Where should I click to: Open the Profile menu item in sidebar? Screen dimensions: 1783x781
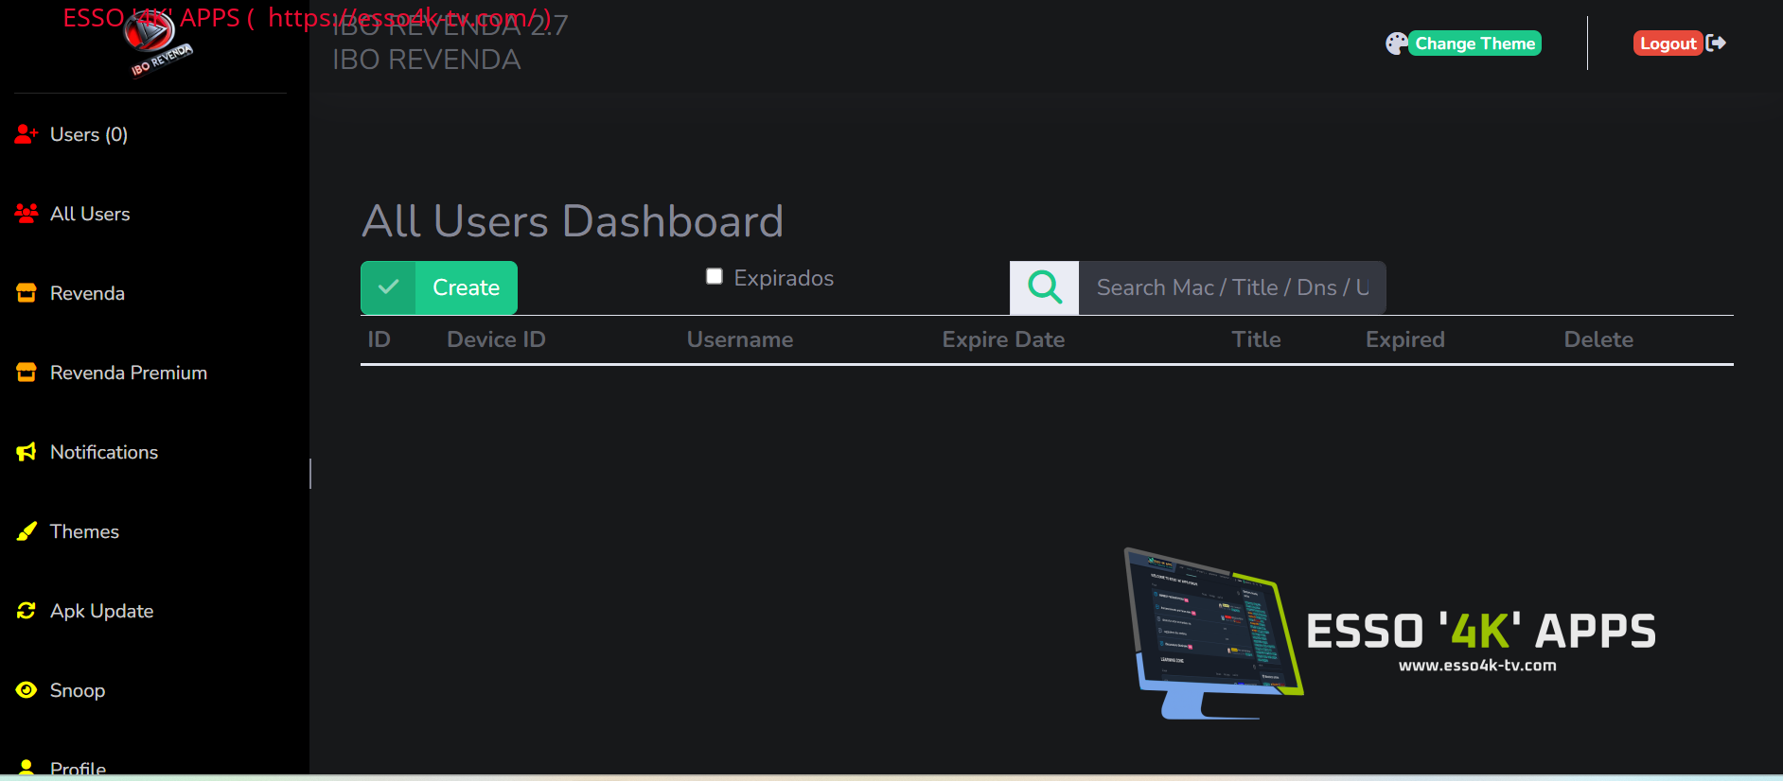tap(78, 768)
